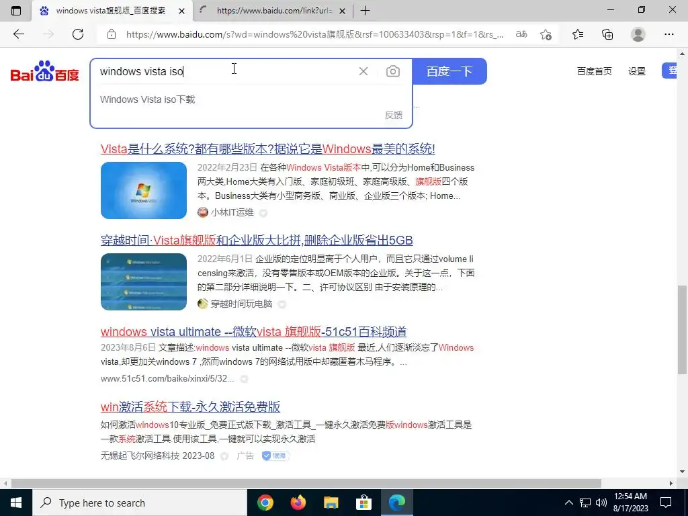The image size is (688, 516).
Task: Click the 百度一下 search button
Action: [449, 71]
